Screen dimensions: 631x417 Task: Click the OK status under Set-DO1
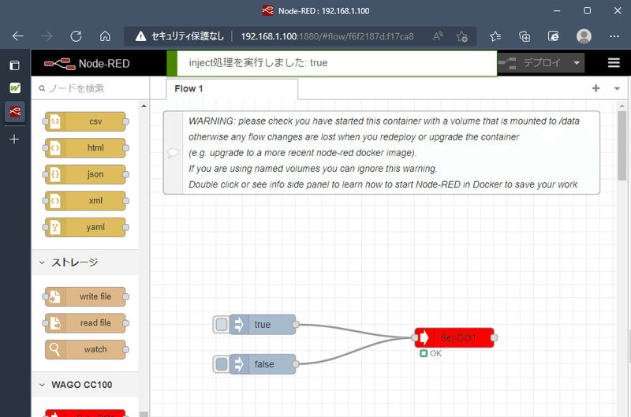pyautogui.click(x=431, y=353)
